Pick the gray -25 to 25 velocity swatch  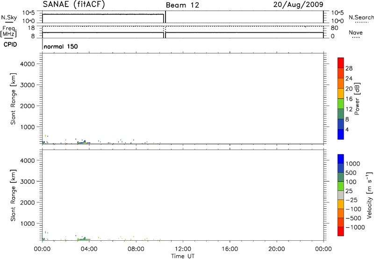click(341, 195)
